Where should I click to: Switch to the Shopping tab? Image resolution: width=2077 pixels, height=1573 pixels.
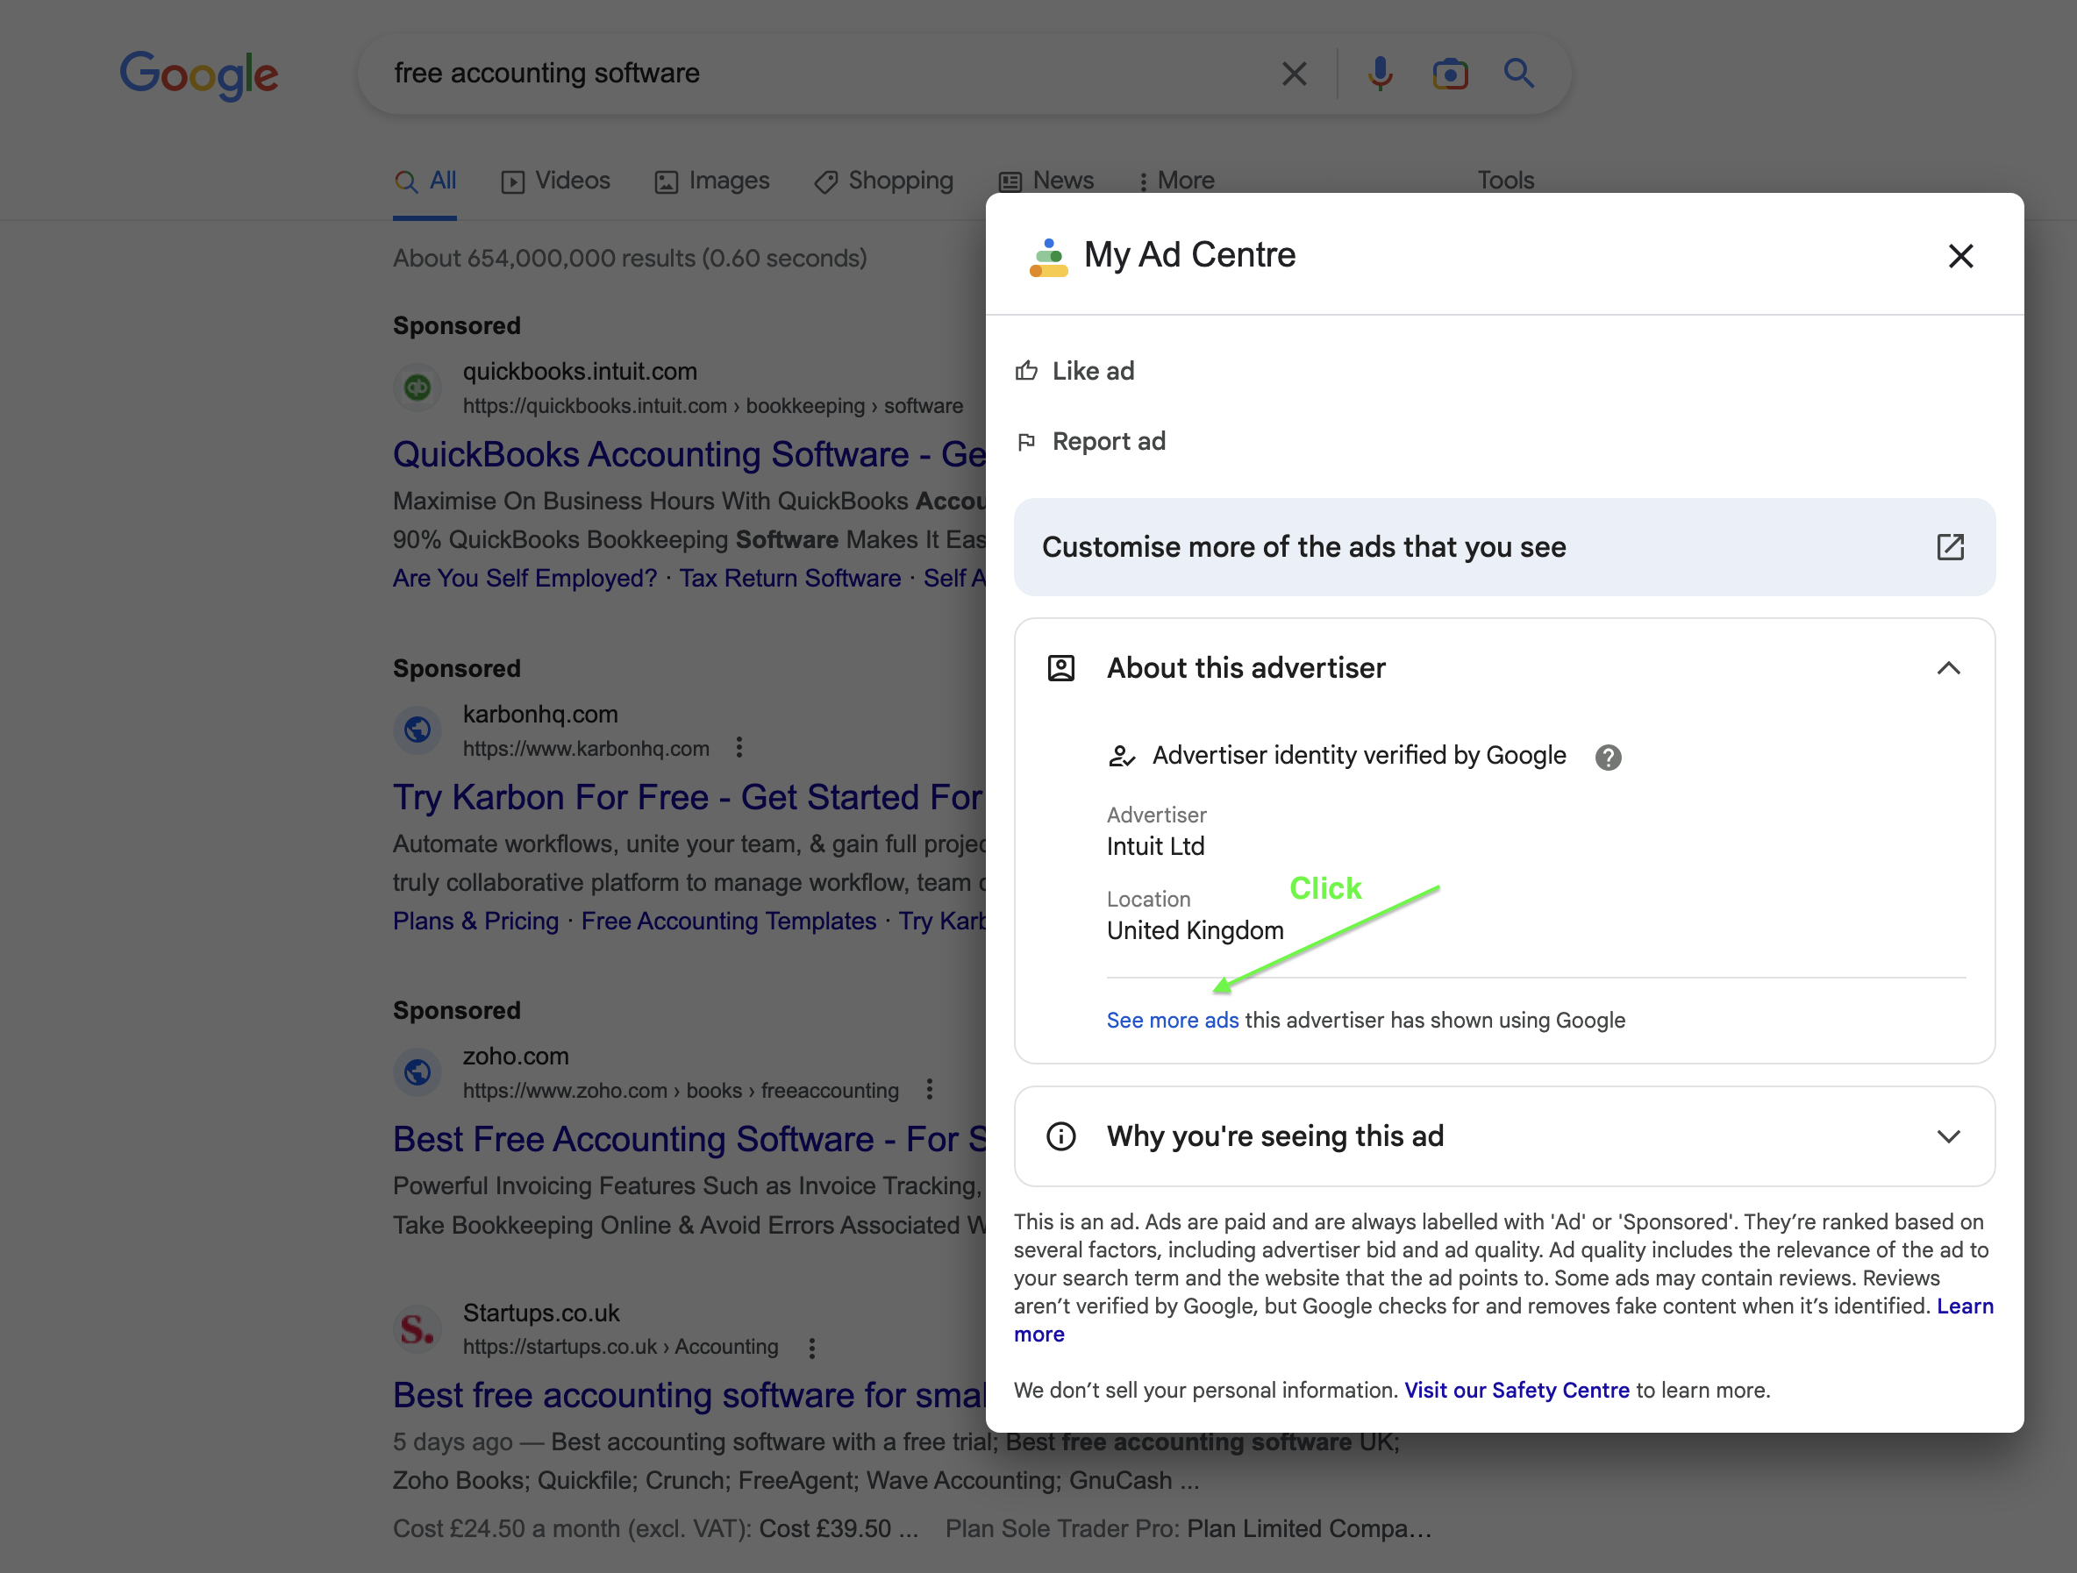pos(883,181)
